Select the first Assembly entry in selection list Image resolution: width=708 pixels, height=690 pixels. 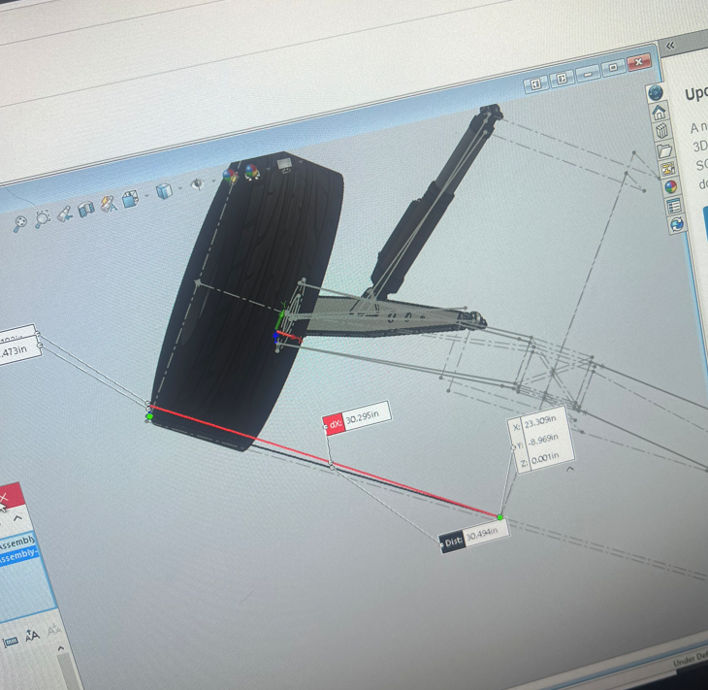point(17,542)
